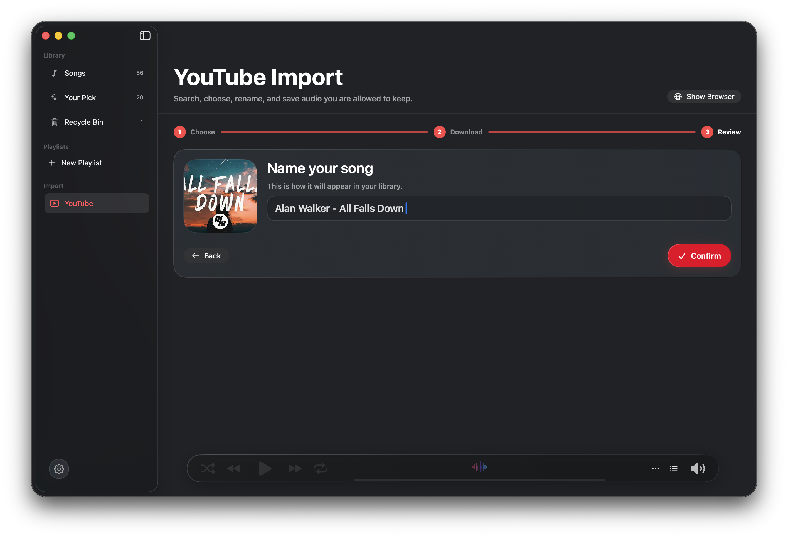788x538 pixels.
Task: Go Back to previous step
Action: (206, 256)
